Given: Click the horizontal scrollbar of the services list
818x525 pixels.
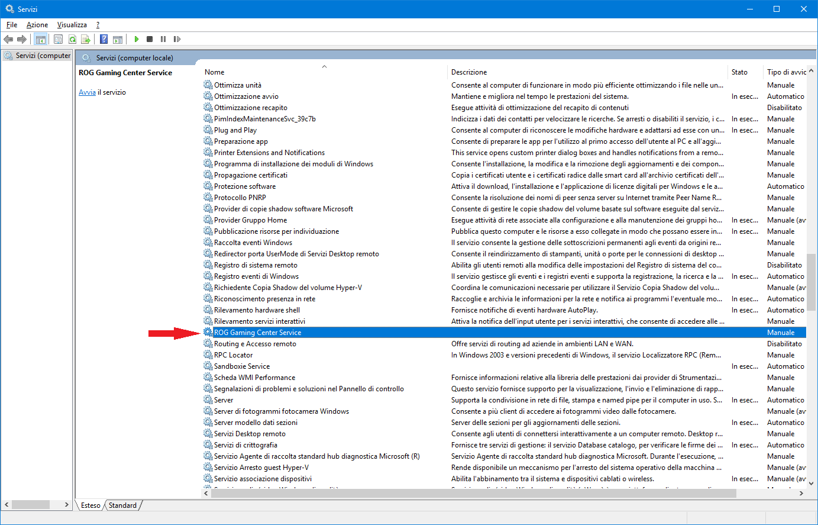Looking at the screenshot, I should 473,493.
